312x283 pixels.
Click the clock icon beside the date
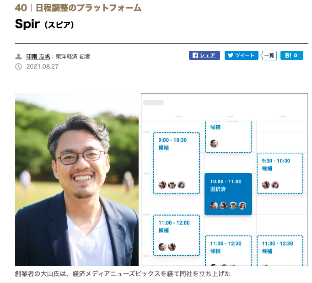coord(19,66)
